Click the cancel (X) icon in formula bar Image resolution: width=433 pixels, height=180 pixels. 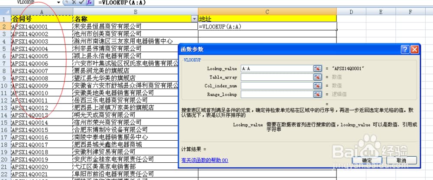[74, 2]
